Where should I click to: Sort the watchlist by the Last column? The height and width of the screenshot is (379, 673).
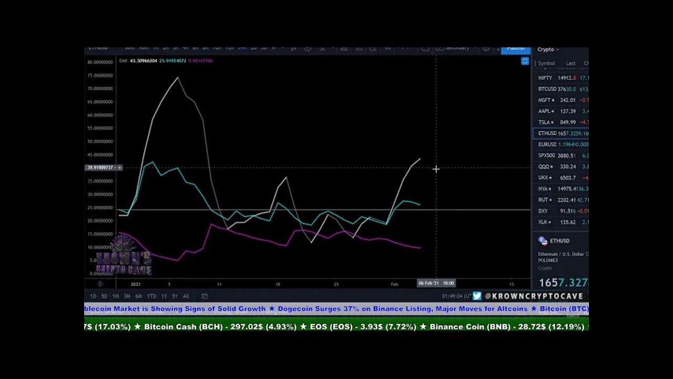pos(570,63)
